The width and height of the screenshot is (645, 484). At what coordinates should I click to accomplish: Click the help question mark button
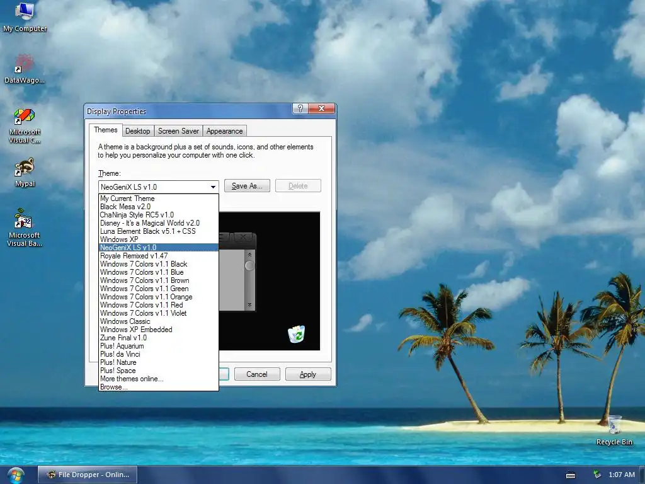coord(300,108)
